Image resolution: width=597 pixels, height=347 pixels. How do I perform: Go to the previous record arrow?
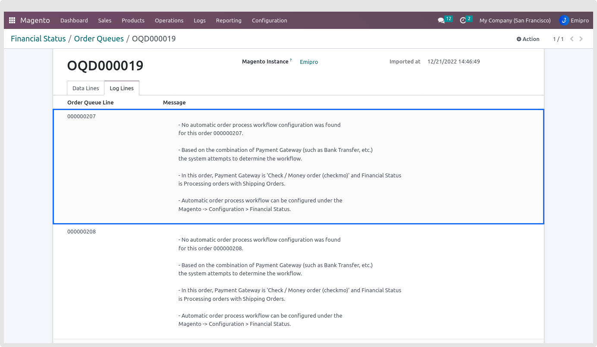[572, 39]
